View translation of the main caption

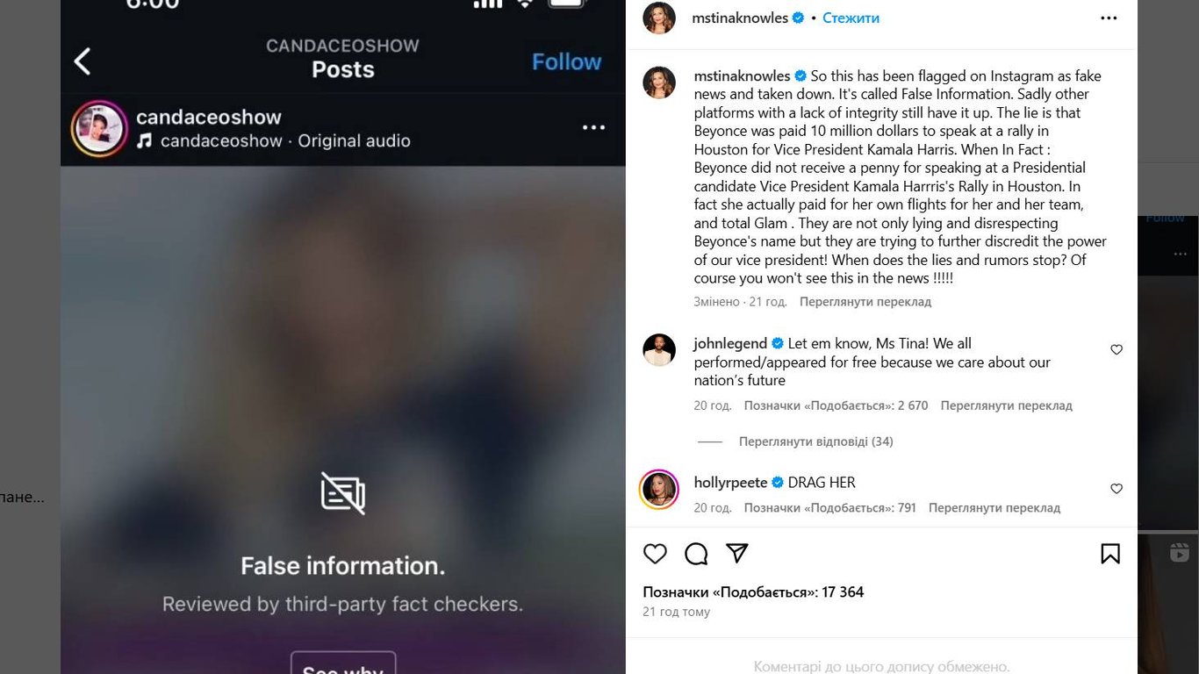coord(865,302)
